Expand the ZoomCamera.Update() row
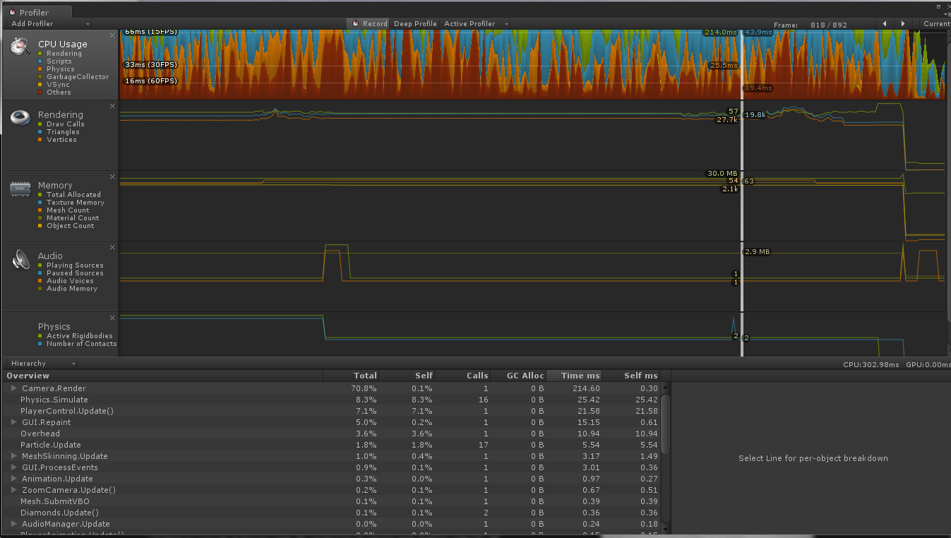 tap(13, 490)
